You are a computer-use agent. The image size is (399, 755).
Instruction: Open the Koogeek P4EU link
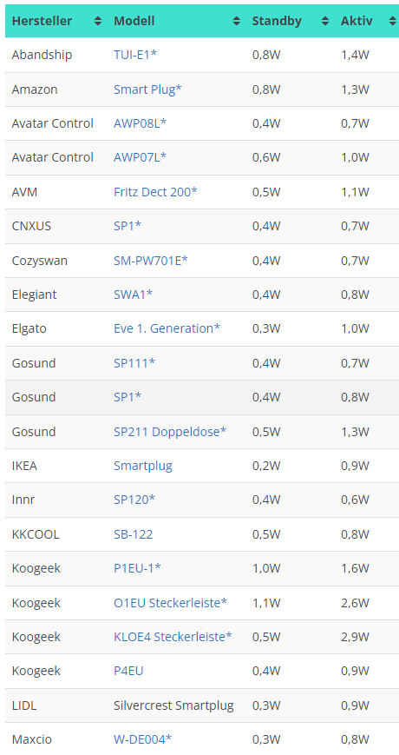pyautogui.click(x=129, y=672)
